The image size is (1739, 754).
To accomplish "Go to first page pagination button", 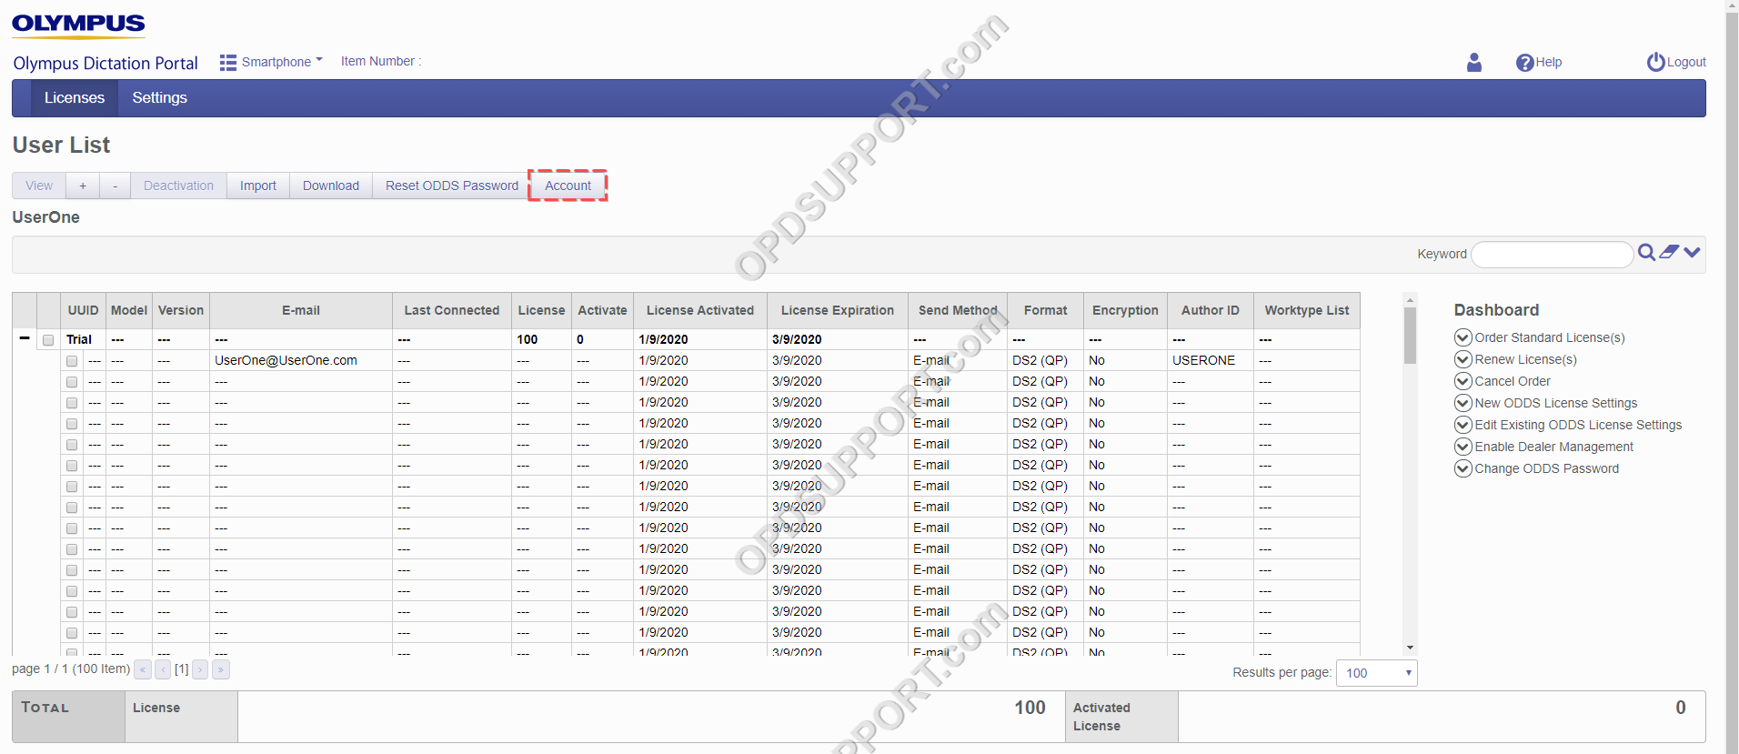I will (x=143, y=669).
